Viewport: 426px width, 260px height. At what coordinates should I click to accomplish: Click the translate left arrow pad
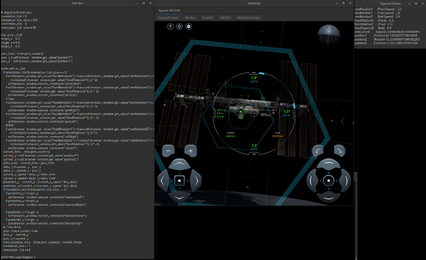pyautogui.click(x=163, y=181)
